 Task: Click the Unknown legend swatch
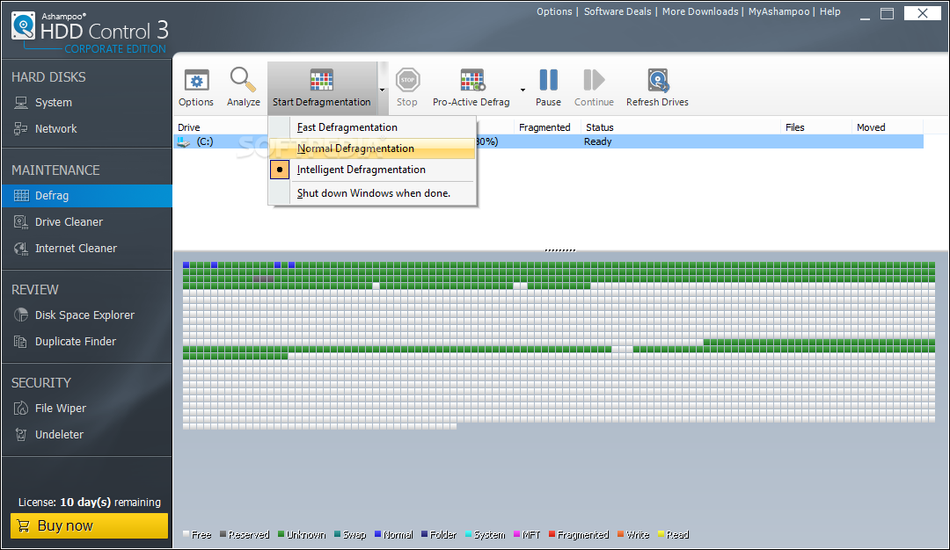pyautogui.click(x=281, y=534)
